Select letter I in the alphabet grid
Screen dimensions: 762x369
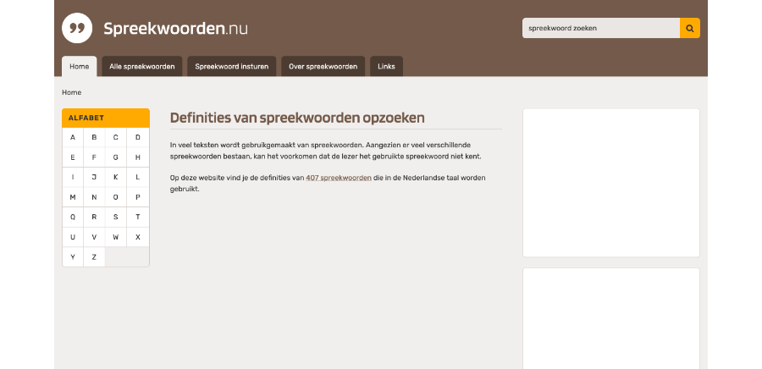pos(73,177)
